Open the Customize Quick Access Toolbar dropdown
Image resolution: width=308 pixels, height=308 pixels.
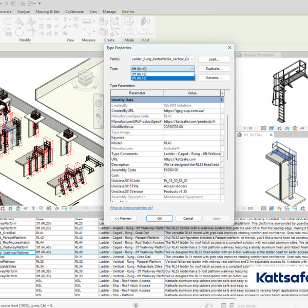(40, 4)
